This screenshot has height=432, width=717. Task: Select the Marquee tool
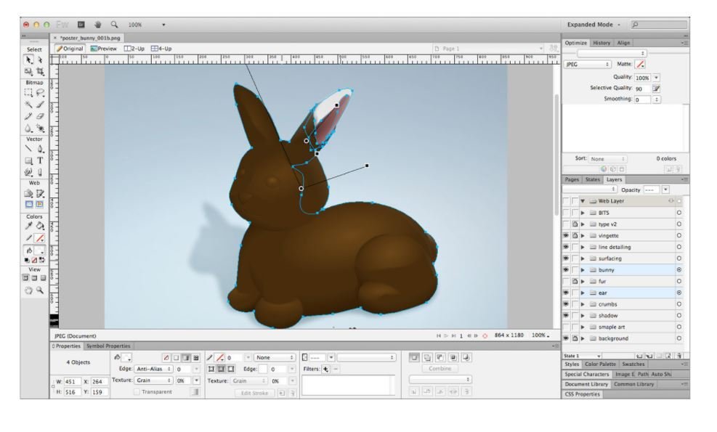tap(29, 93)
